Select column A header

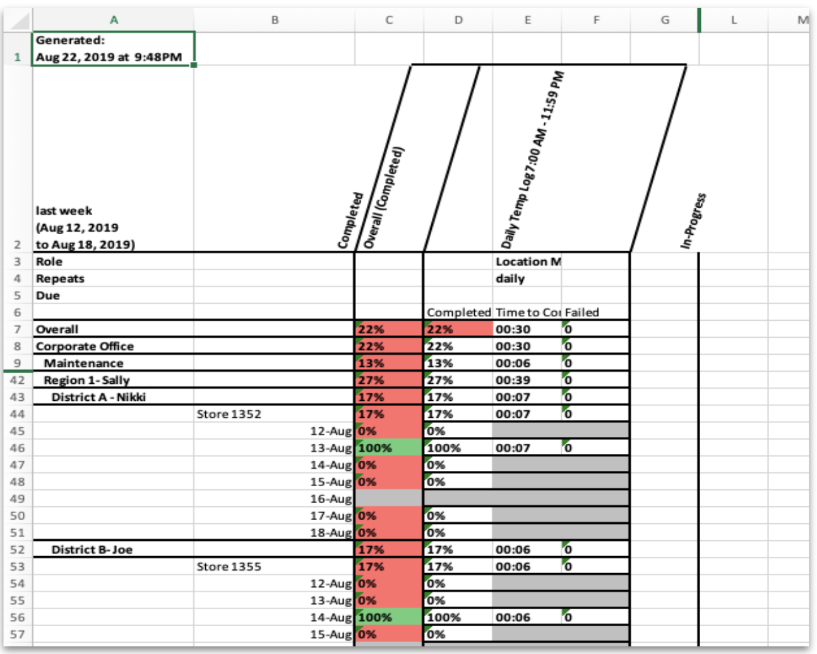(114, 20)
